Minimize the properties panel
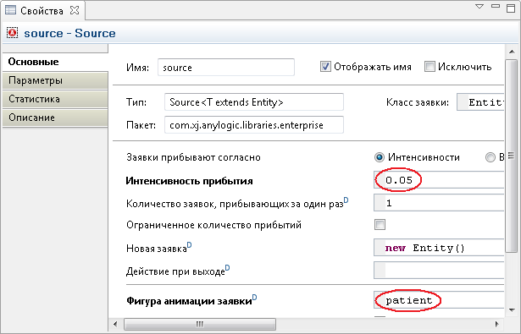521x334 pixels. [x=496, y=6]
